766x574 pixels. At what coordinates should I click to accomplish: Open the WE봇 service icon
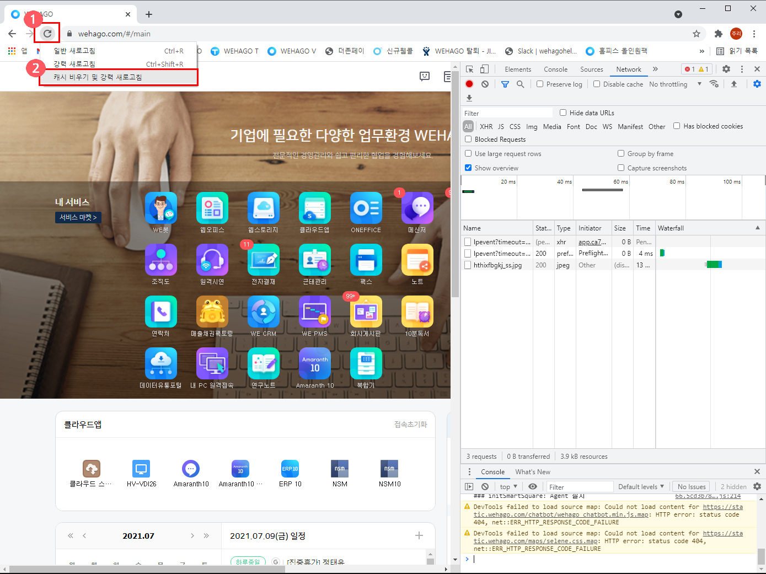tap(160, 208)
